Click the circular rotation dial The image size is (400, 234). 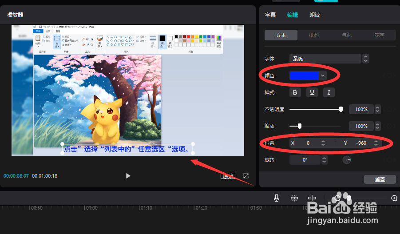point(347,160)
